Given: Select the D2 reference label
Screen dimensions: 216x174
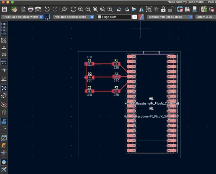Looking at the screenshot, I should [x=90, y=74].
